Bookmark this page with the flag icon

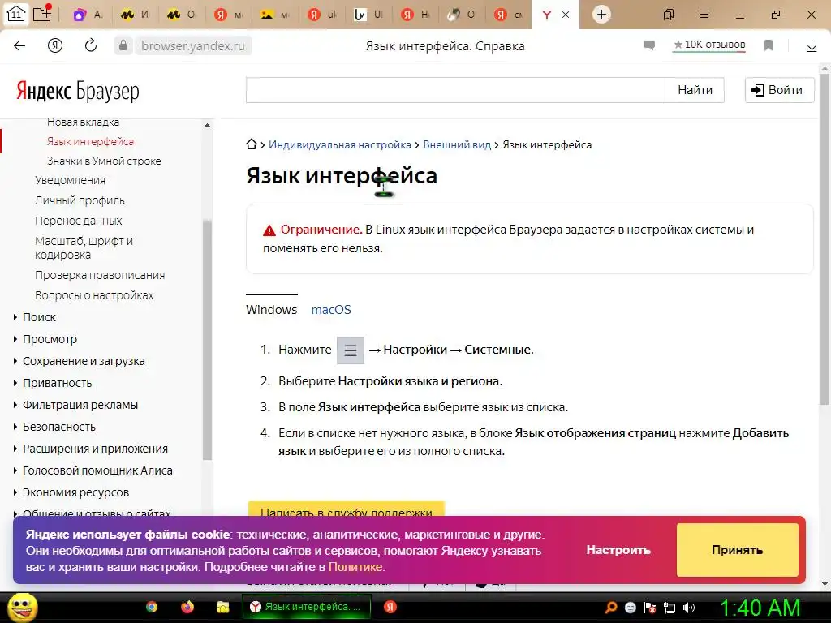[769, 45]
